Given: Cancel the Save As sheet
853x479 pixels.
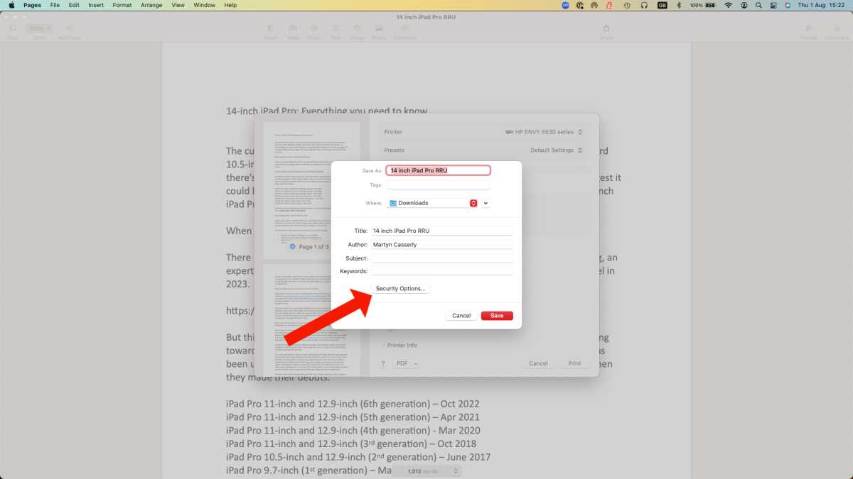Looking at the screenshot, I should (461, 315).
